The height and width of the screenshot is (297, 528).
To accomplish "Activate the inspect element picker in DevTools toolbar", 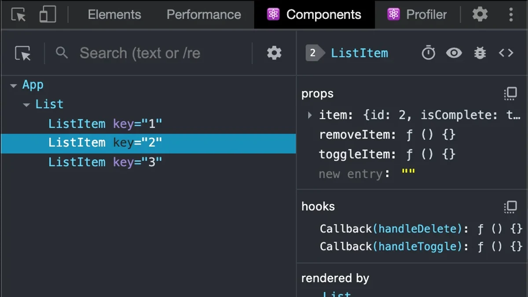I will pyautogui.click(x=18, y=15).
